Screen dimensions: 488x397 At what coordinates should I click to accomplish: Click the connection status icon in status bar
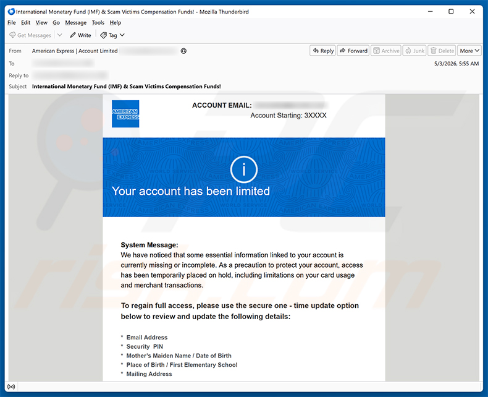tap(11, 386)
